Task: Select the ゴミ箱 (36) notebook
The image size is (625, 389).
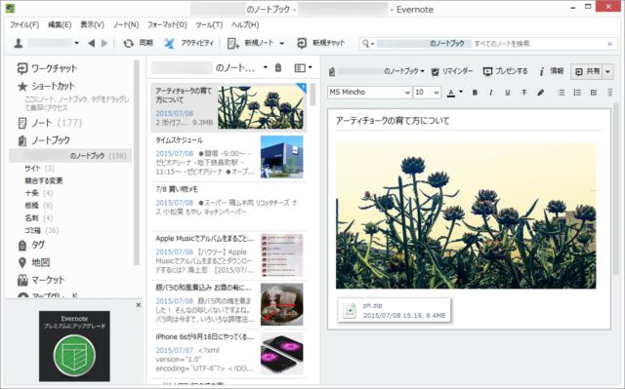Action: coord(41,230)
